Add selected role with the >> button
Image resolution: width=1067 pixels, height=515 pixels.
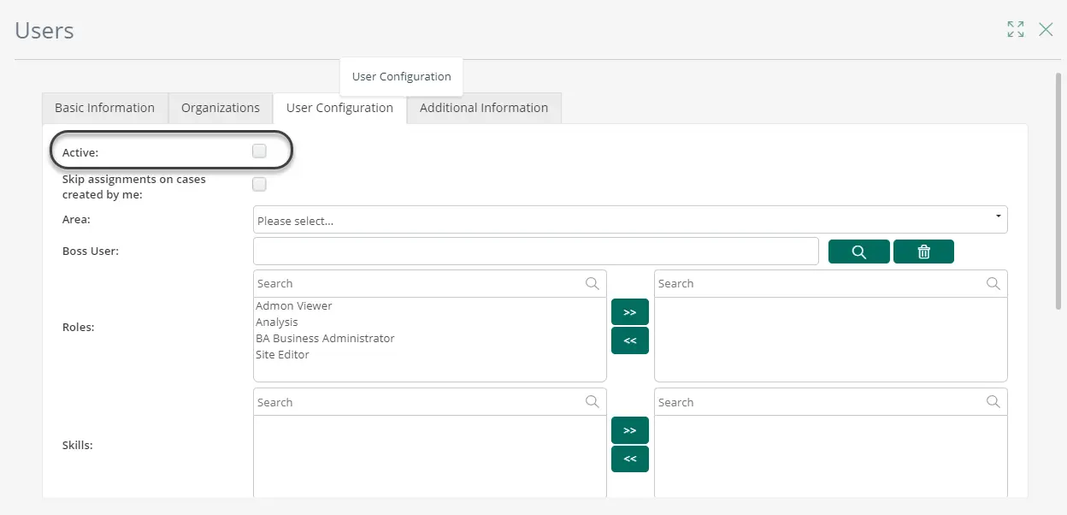[630, 312]
